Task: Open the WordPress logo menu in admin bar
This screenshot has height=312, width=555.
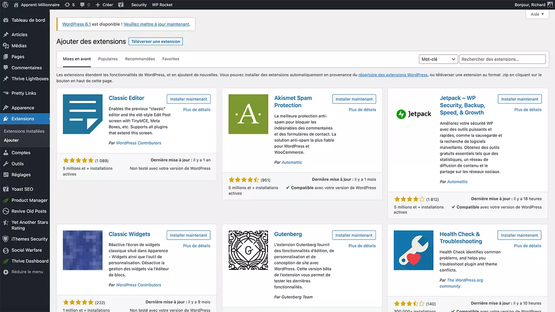Action: click(5, 5)
